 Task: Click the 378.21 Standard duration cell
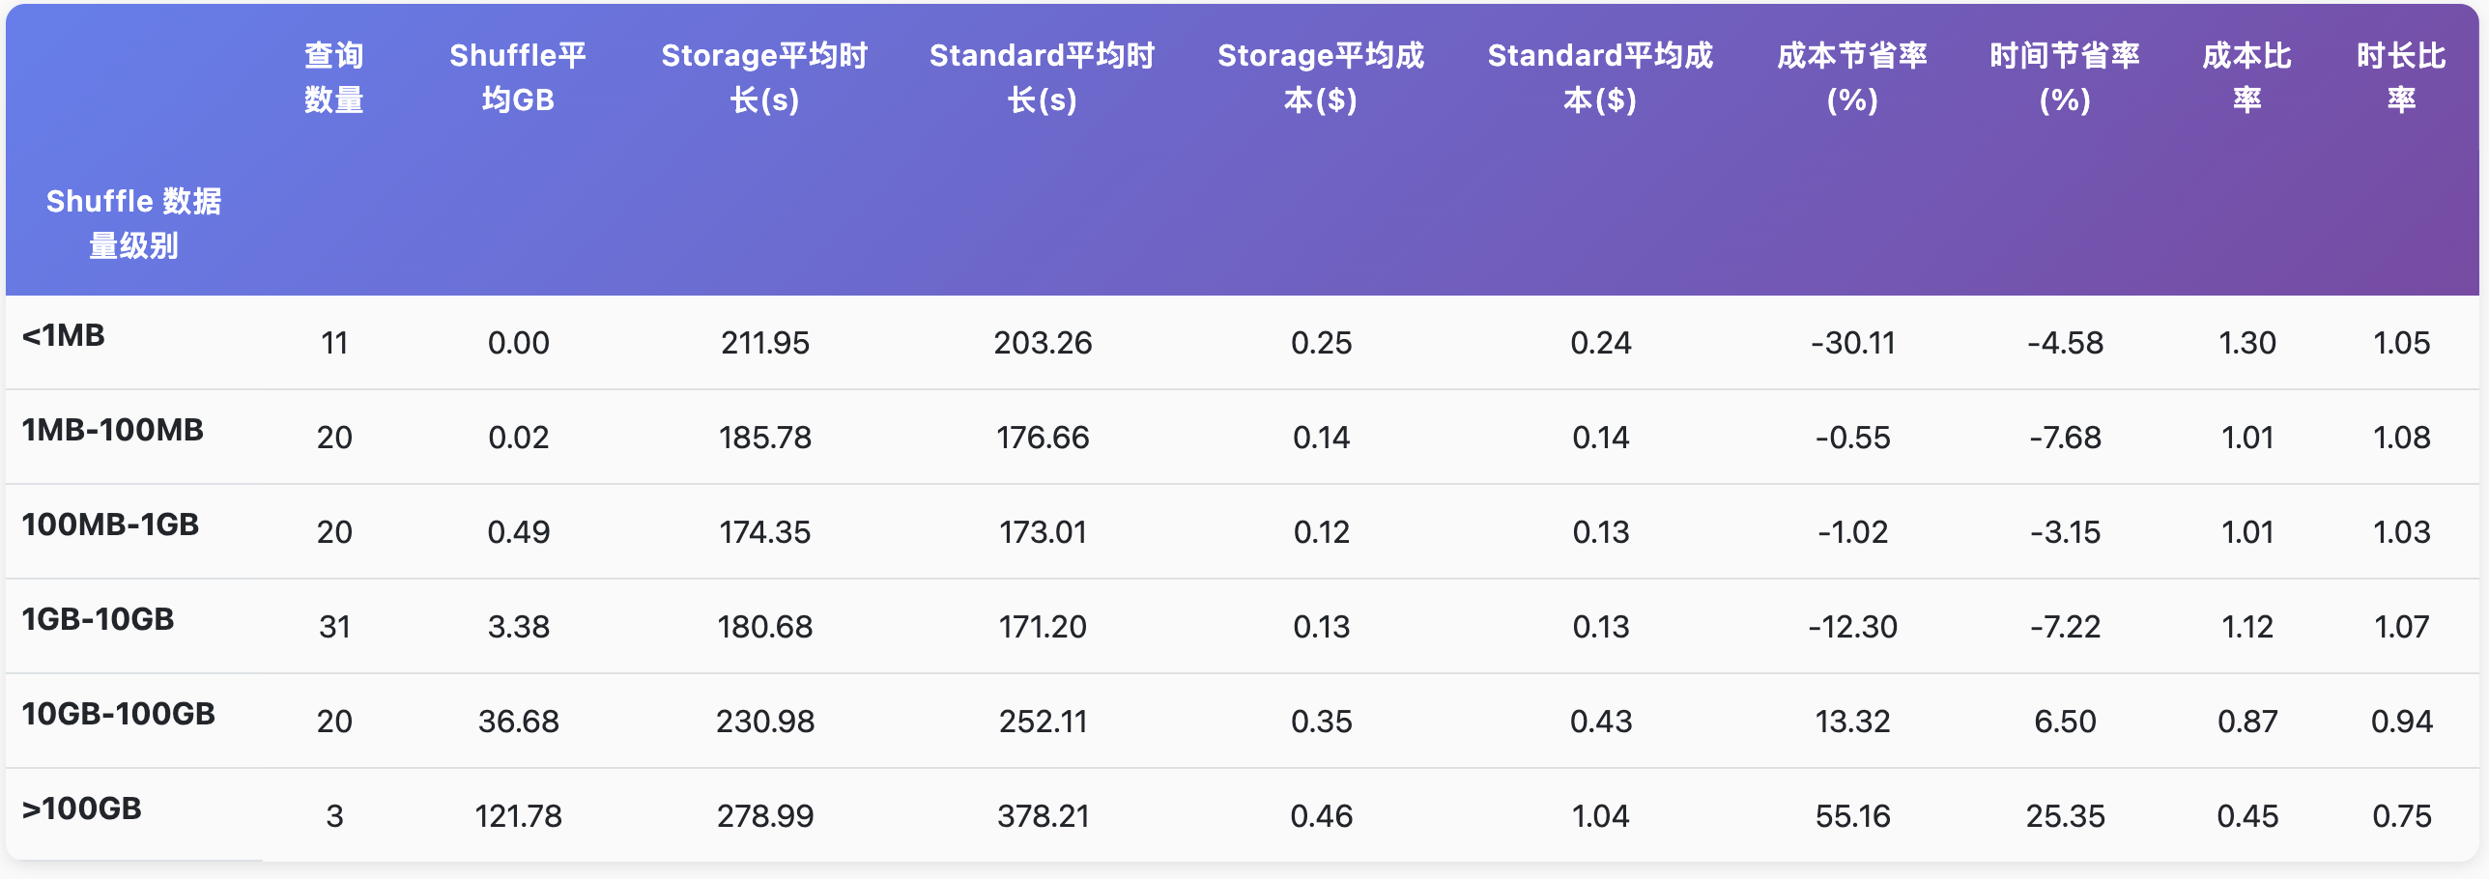point(1043,816)
